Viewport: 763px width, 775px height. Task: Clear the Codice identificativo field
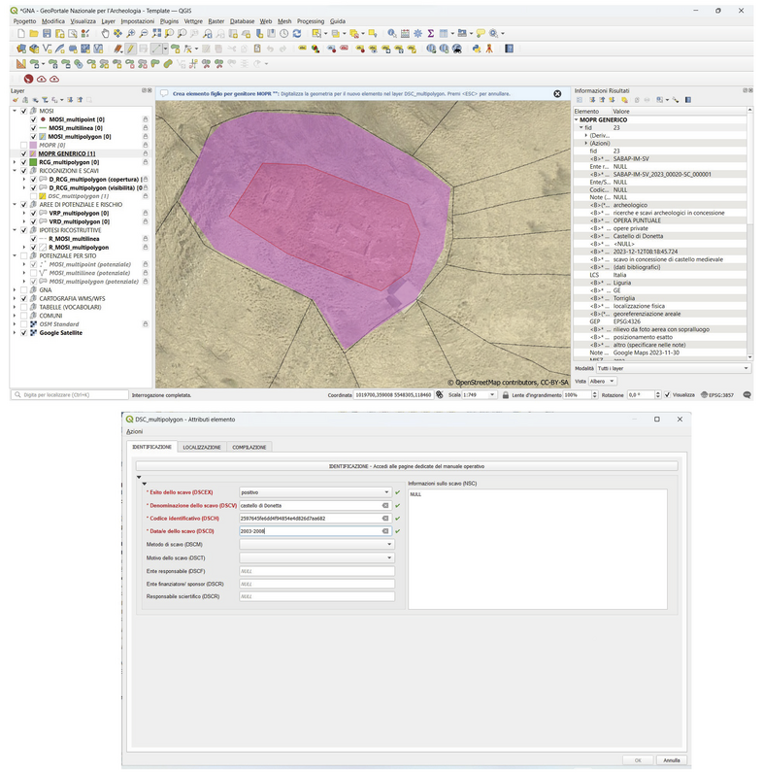click(385, 519)
